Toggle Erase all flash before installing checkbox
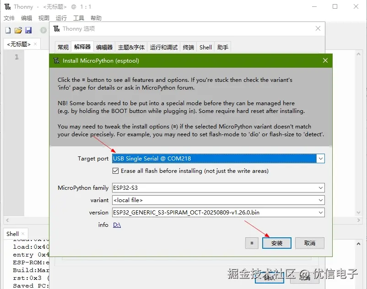 (115, 171)
